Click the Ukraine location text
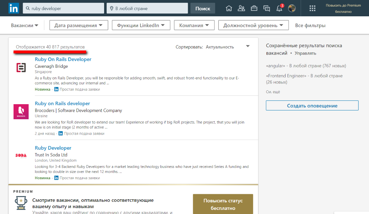The height and width of the screenshot is (214, 369). click(x=41, y=116)
